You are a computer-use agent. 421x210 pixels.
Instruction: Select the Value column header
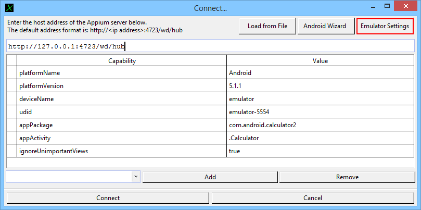[x=320, y=61]
